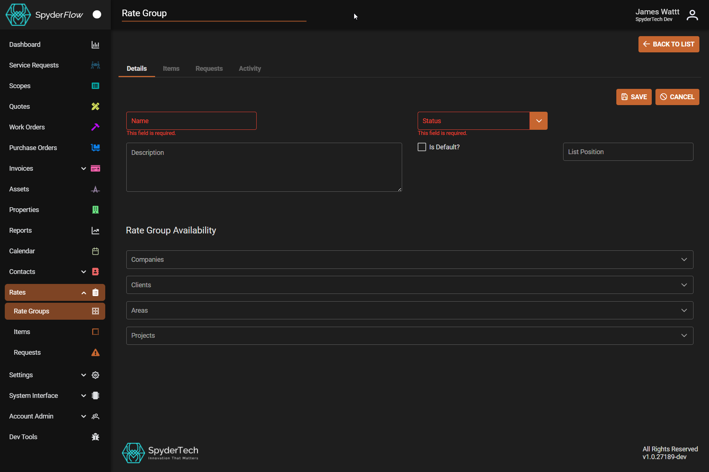Viewport: 709px width, 472px height.
Task: Click the Dev Tools bug icon
Action: click(95, 437)
